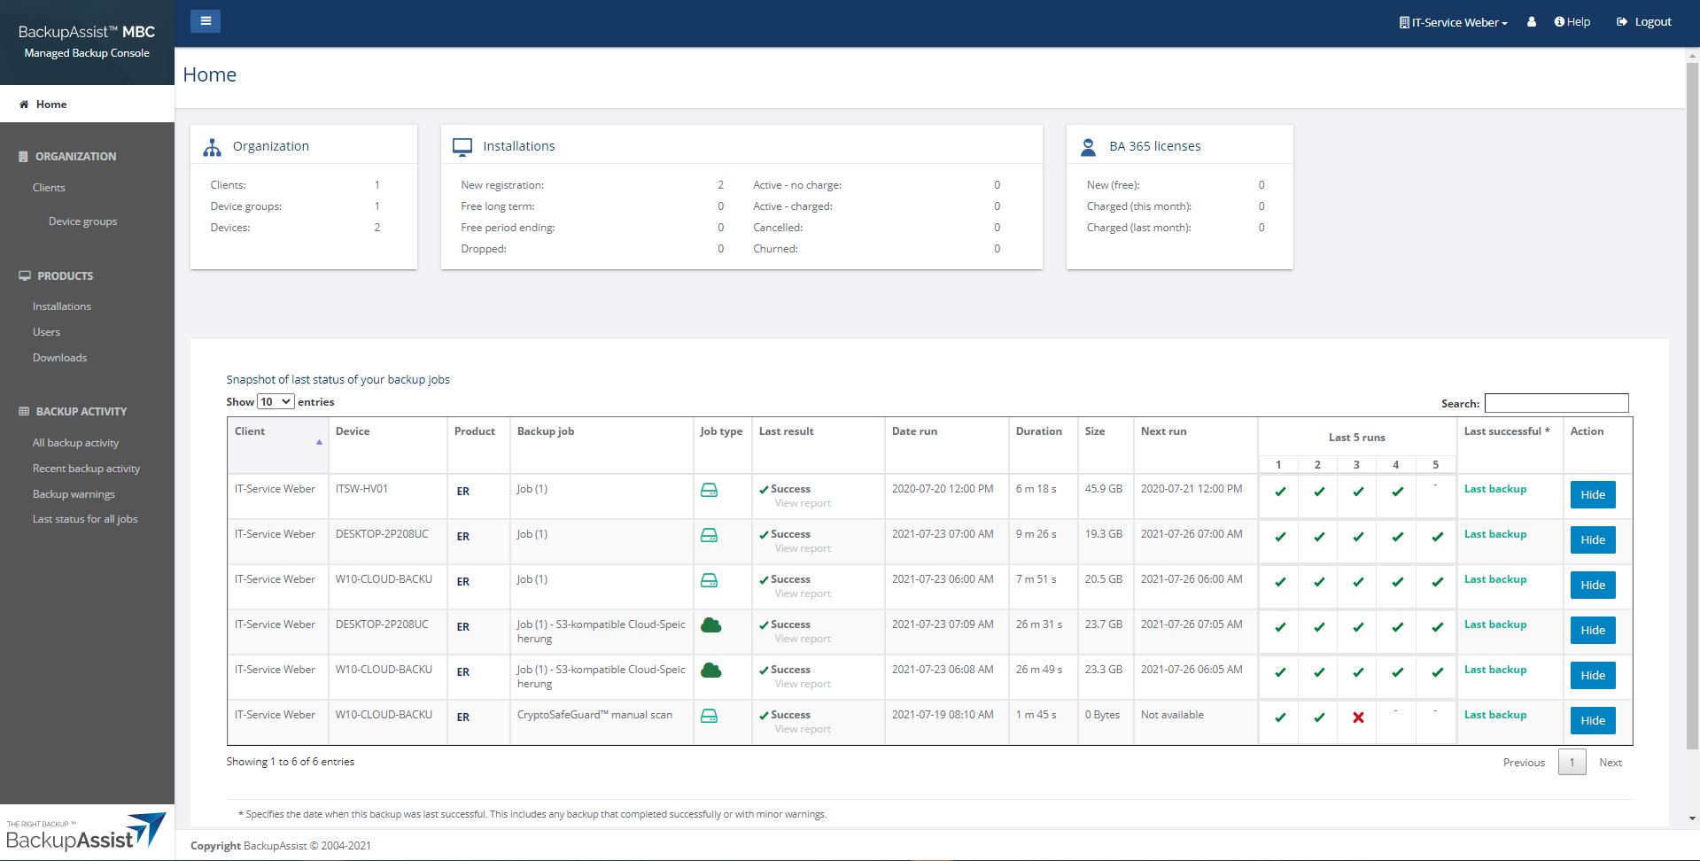View report for the ITSW-HV01 job
1700x861 pixels.
(x=803, y=503)
